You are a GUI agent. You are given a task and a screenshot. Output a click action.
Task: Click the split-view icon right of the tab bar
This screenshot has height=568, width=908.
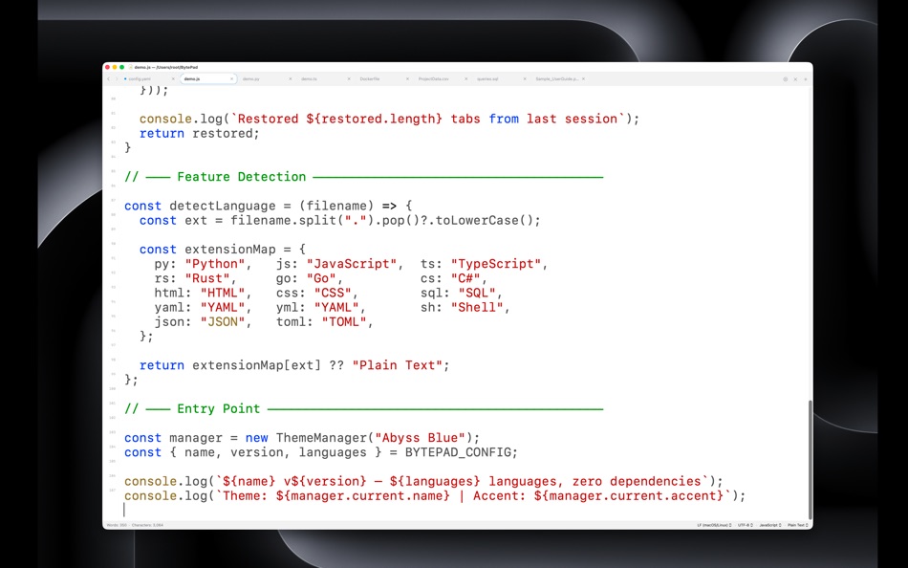pyautogui.click(x=784, y=78)
